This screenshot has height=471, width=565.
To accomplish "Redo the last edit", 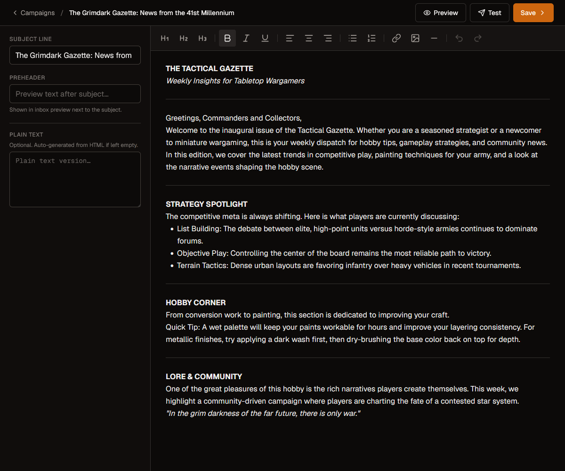I will point(478,38).
